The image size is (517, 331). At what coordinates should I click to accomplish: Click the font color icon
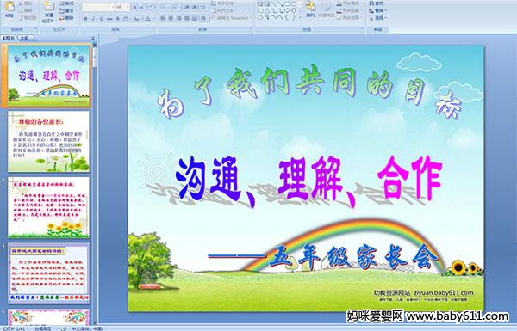[147, 19]
